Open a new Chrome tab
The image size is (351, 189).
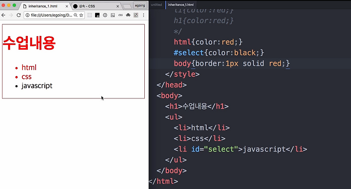coord(127,6)
